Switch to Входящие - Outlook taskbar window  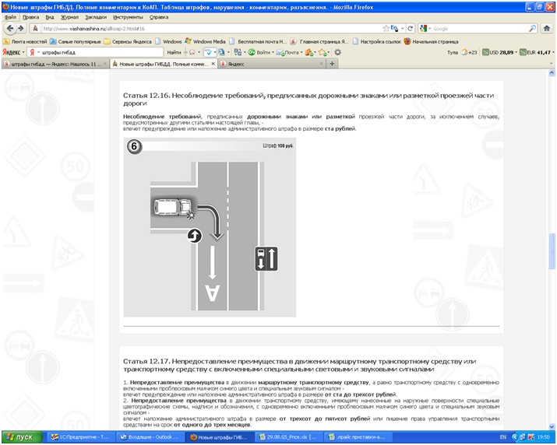coord(150,437)
